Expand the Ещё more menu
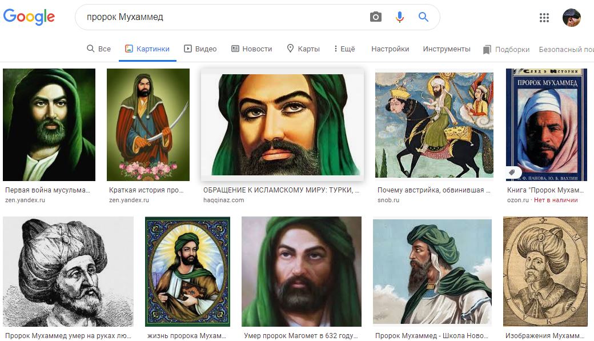 344,49
